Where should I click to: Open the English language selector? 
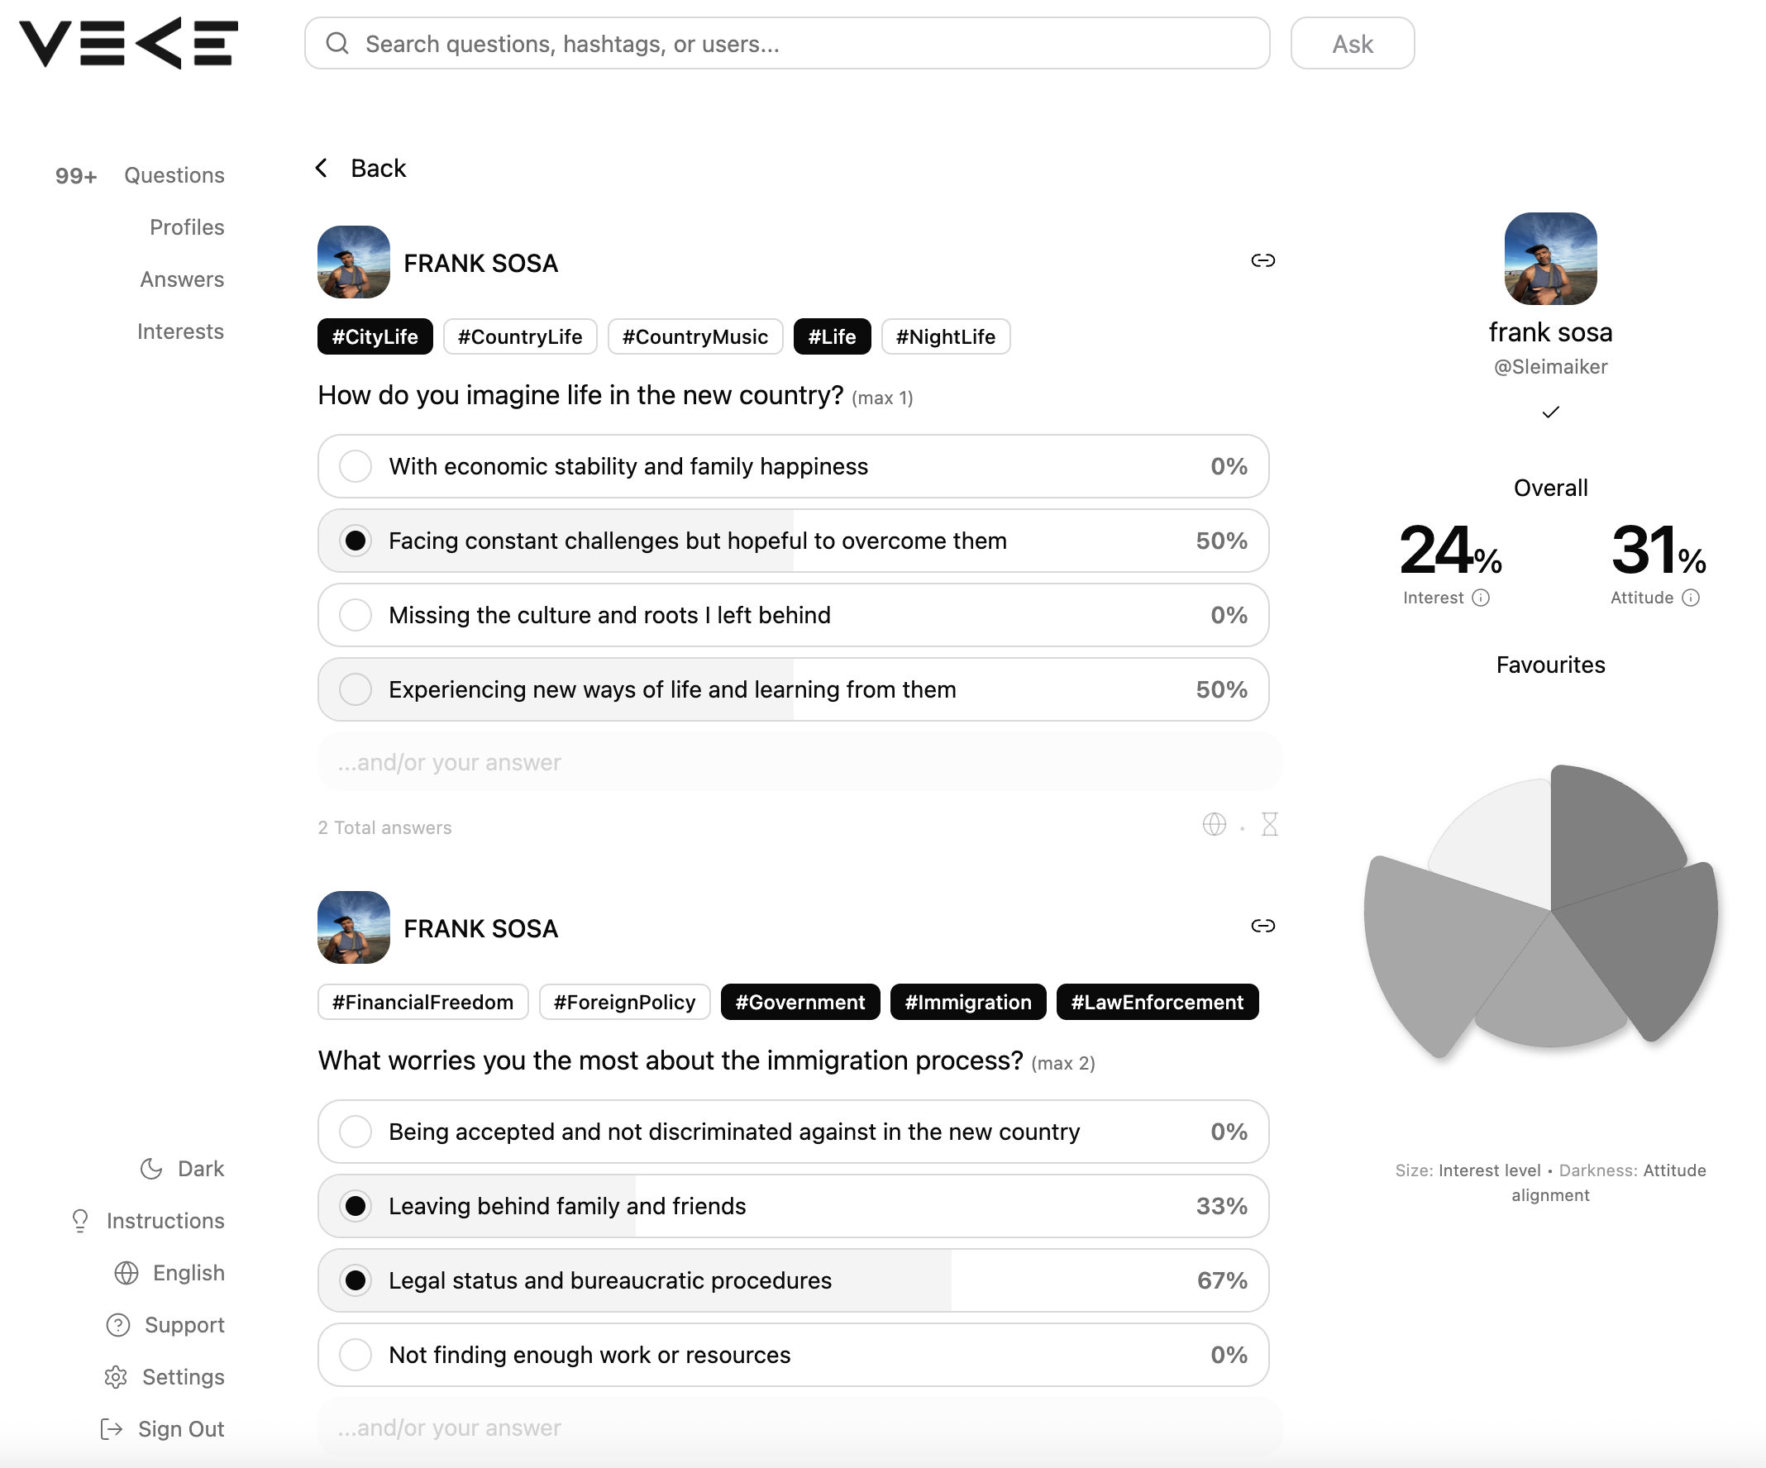169,1273
